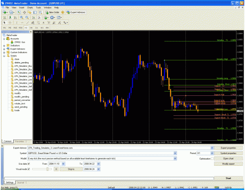
Task: Switch chart to MN timeframe
Action: pyautogui.click(x=47, y=28)
